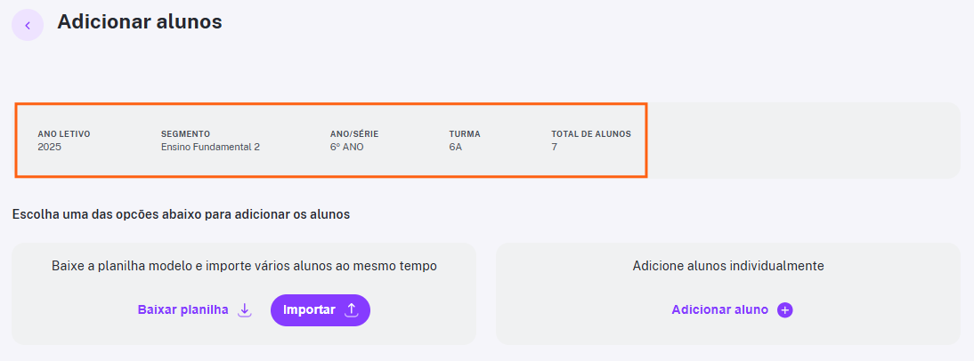Go back using the purple chevron button
Viewport: 974px width, 361px height.
tap(28, 26)
